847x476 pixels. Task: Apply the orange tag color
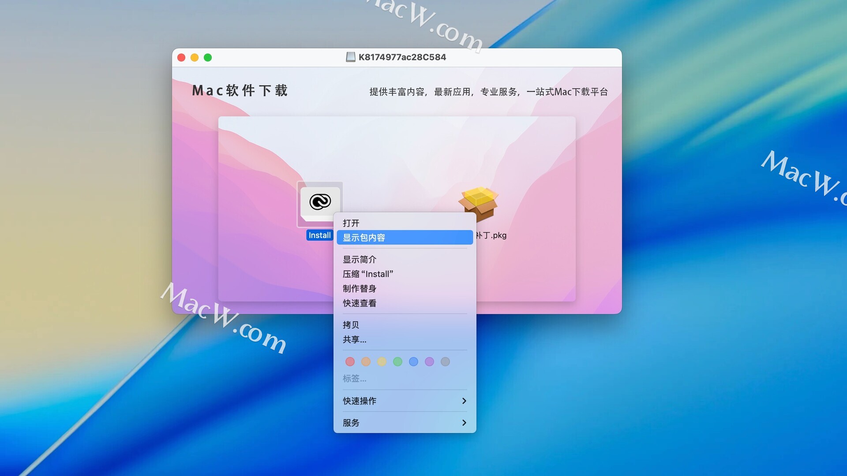tap(366, 362)
